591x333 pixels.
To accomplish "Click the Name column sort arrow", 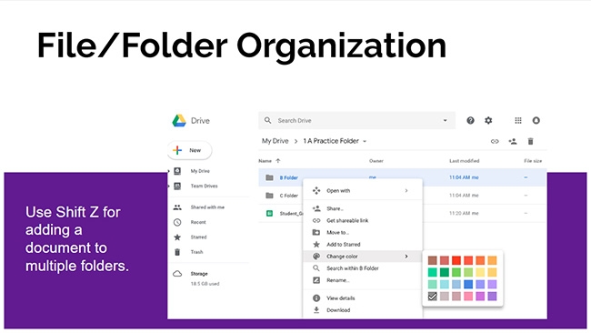I will coord(278,161).
